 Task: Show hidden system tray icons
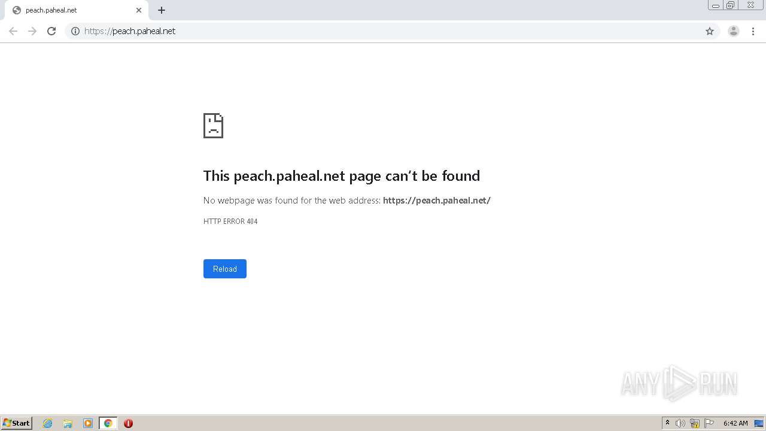667,423
